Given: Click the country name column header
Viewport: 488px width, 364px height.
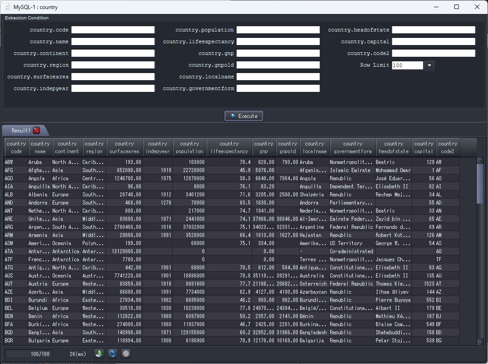Looking at the screenshot, I should tap(40, 147).
